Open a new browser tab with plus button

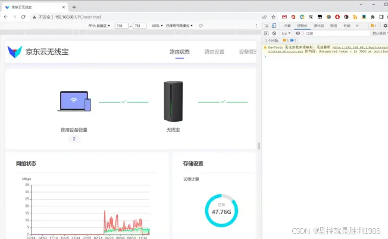click(x=74, y=7)
